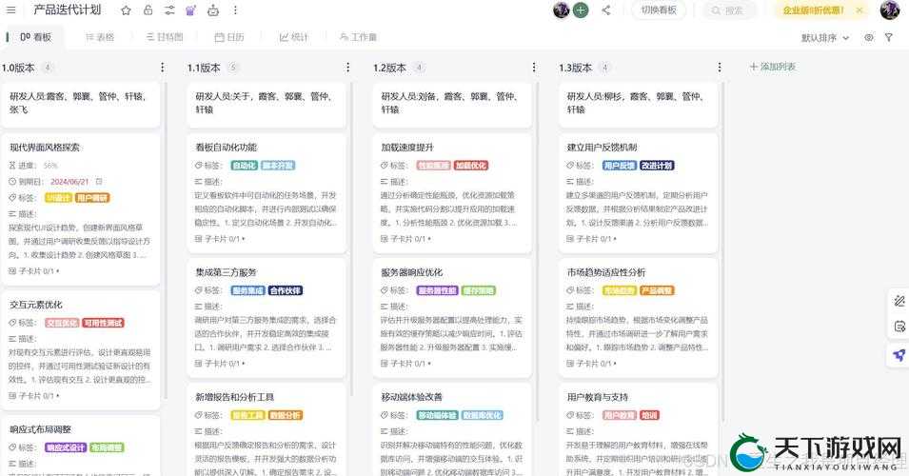The height and width of the screenshot is (476, 909).
Task: Open the user profile avatar
Action: (x=890, y=10)
